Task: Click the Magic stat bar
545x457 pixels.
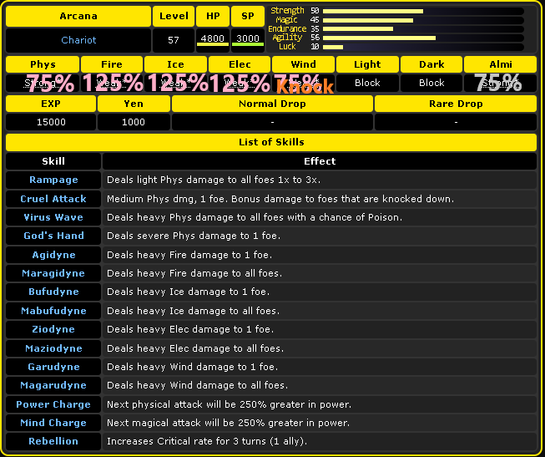Action: coord(423,20)
